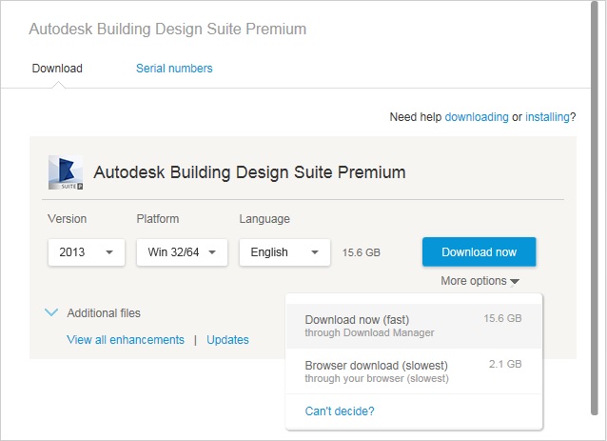Viewport: 607px width, 441px height.
Task: Open the Version 2013 dropdown
Action: pos(87,252)
